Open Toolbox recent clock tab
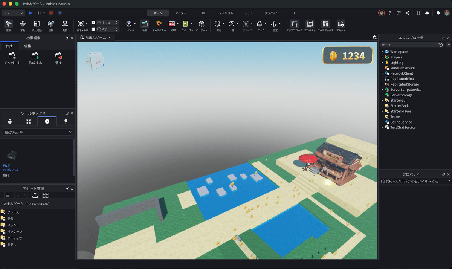This screenshot has width=452, height=269. click(x=47, y=121)
